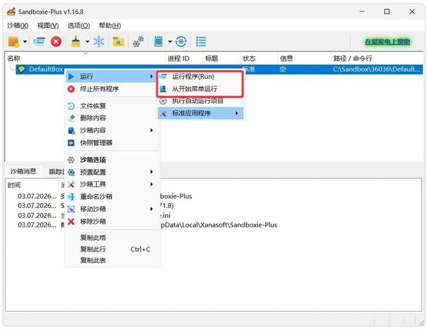The width and height of the screenshot is (428, 329).
Task: Click the green 在爱发电上赞助 sponsor link
Action: coord(387,41)
